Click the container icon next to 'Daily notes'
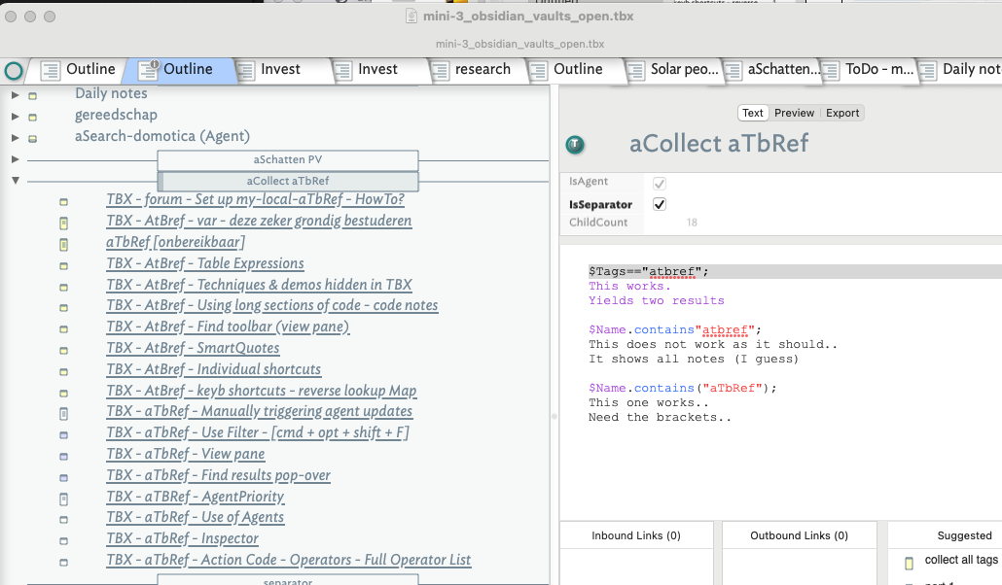Viewport: 1002px width, 585px height. (32, 95)
